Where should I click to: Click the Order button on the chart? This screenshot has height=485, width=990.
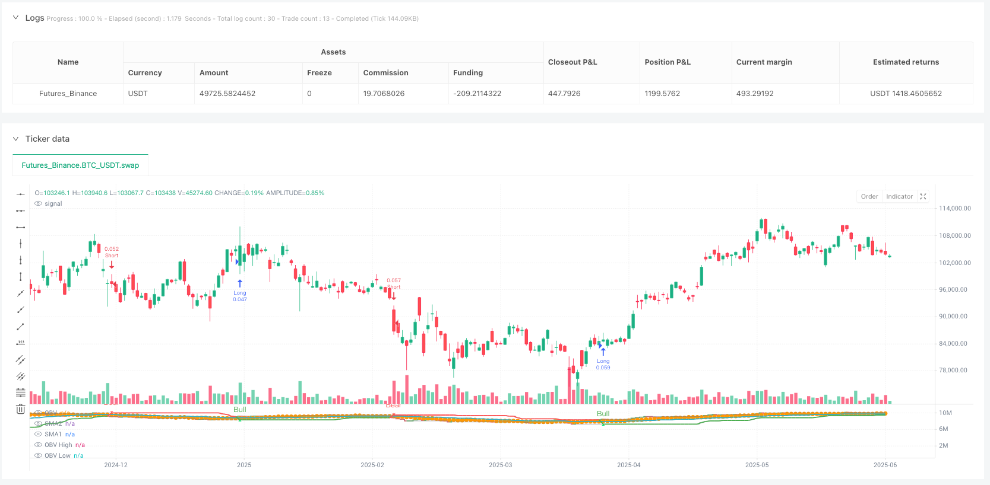[869, 196]
